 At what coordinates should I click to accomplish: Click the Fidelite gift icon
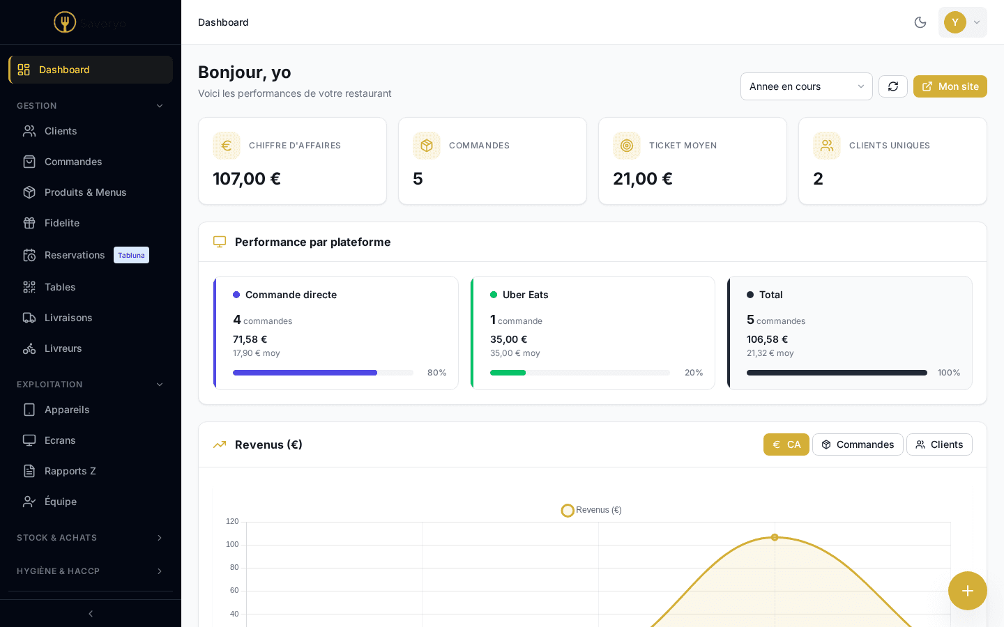[29, 223]
